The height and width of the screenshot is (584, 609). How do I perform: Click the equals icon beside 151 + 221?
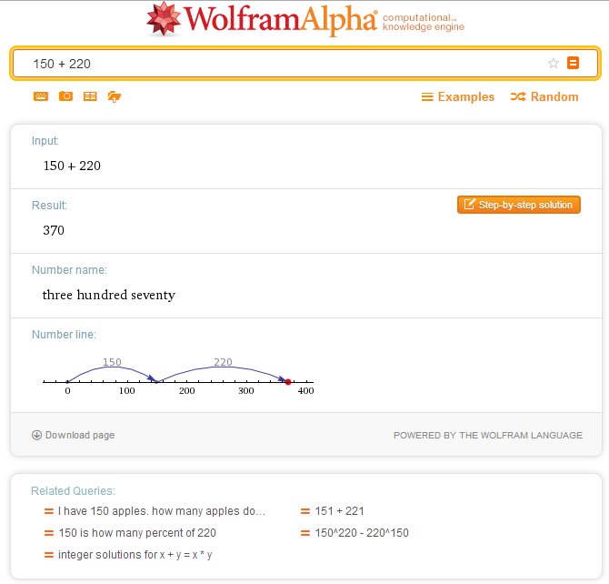click(x=305, y=511)
